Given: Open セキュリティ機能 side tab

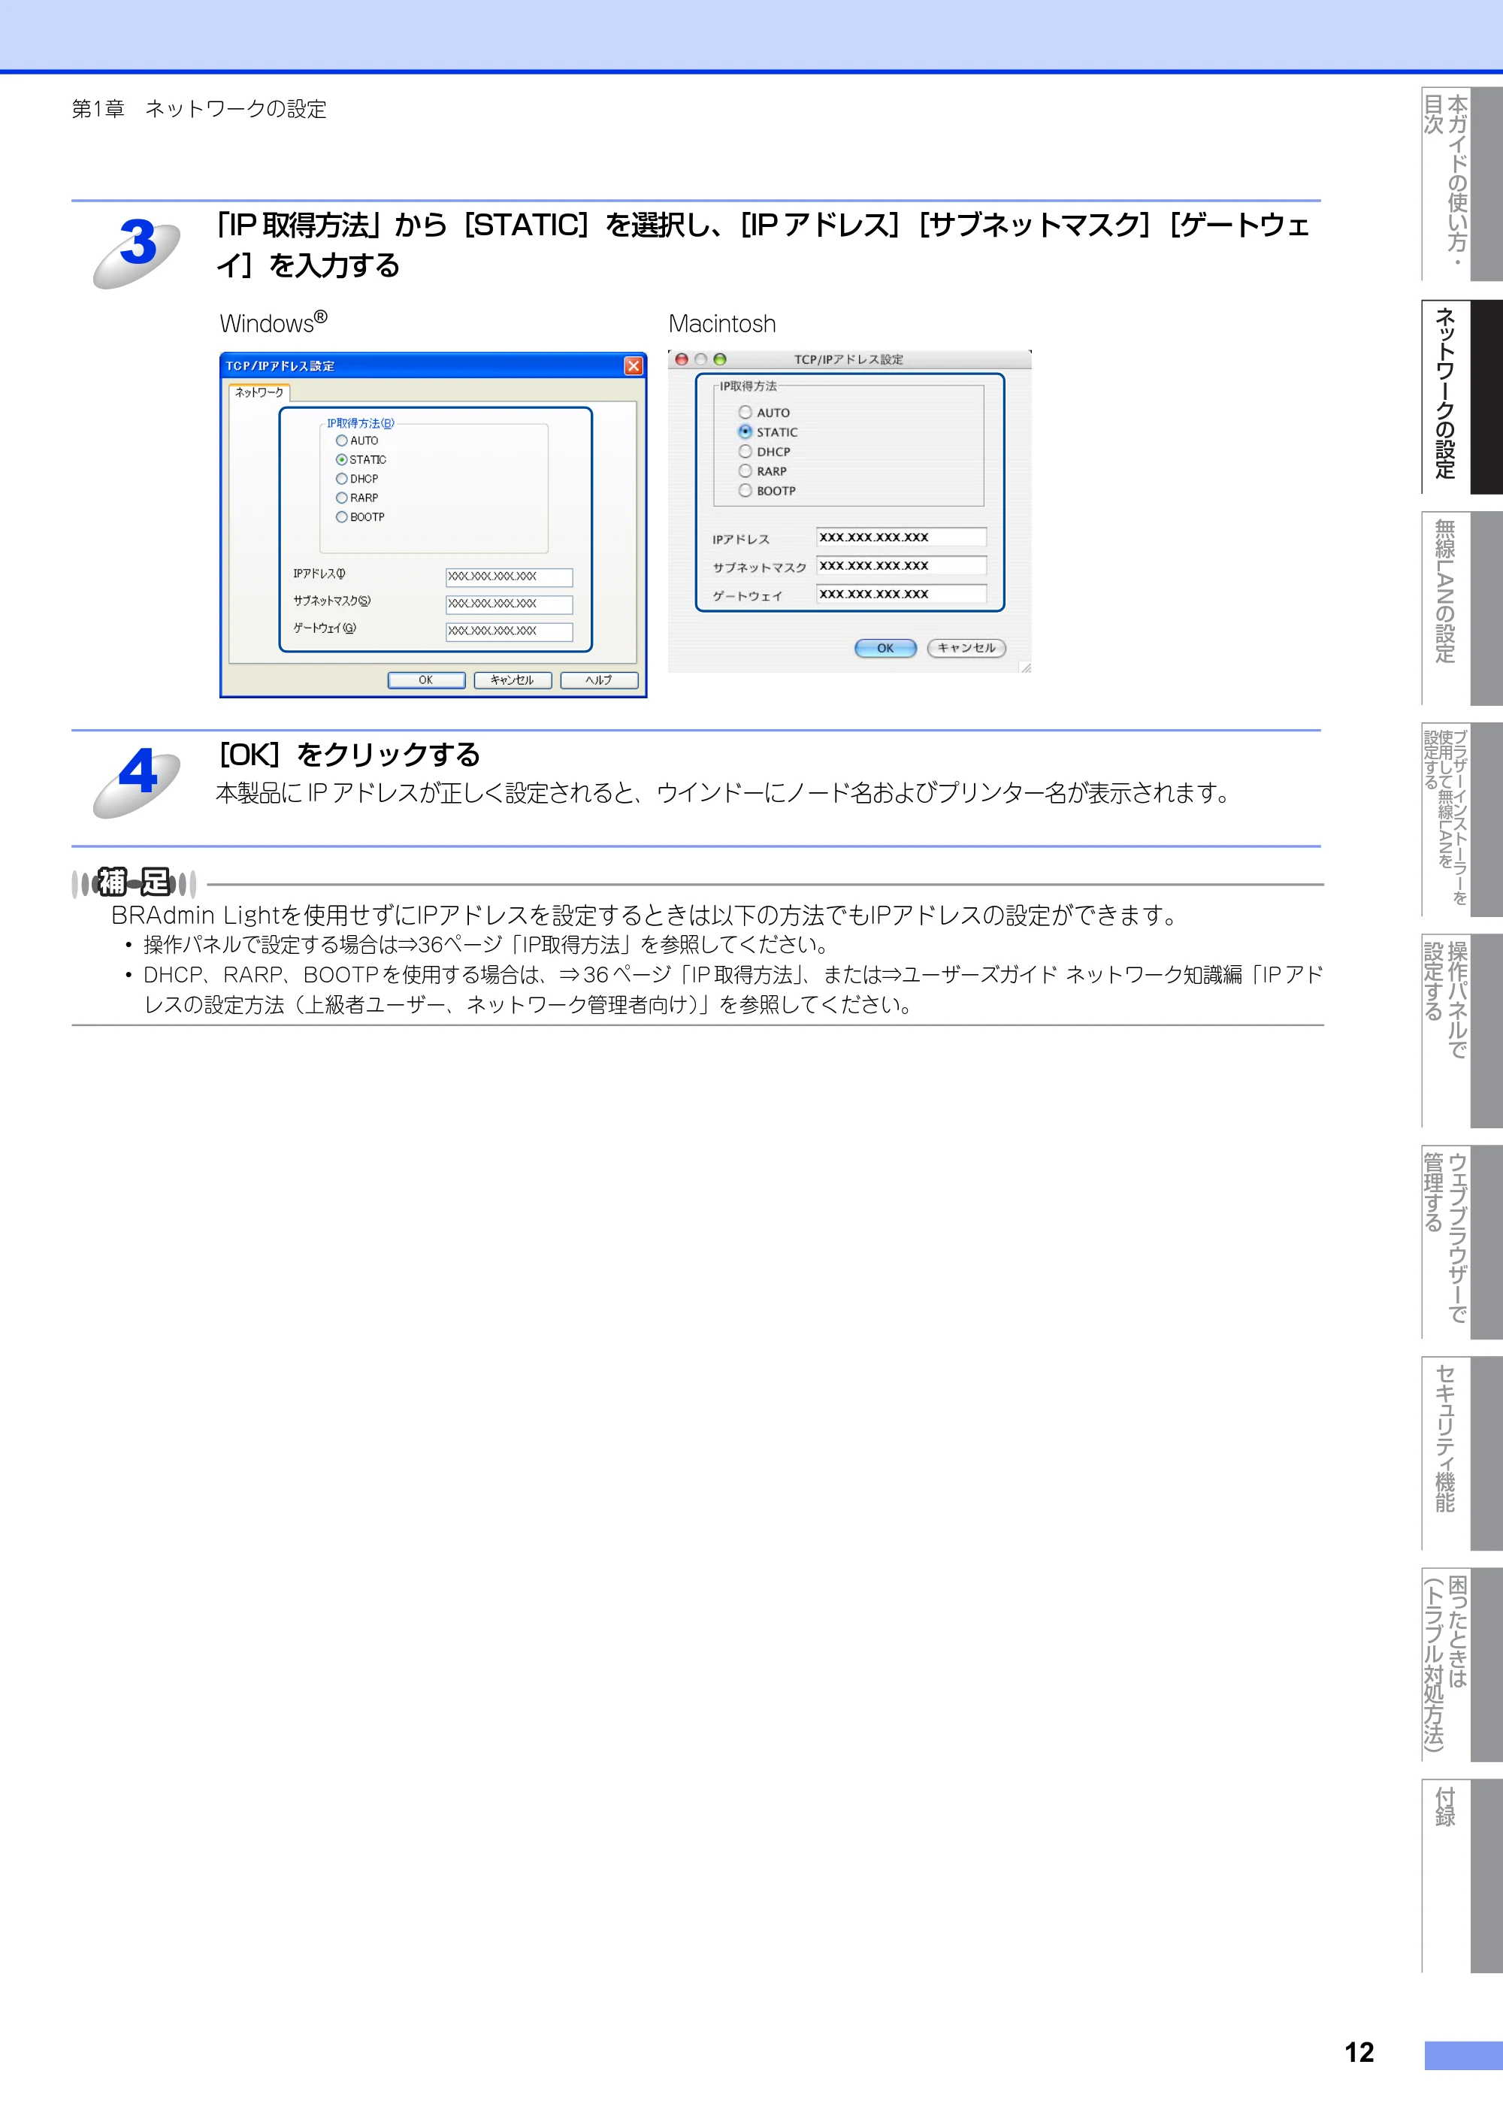Looking at the screenshot, I should coord(1462,1453).
